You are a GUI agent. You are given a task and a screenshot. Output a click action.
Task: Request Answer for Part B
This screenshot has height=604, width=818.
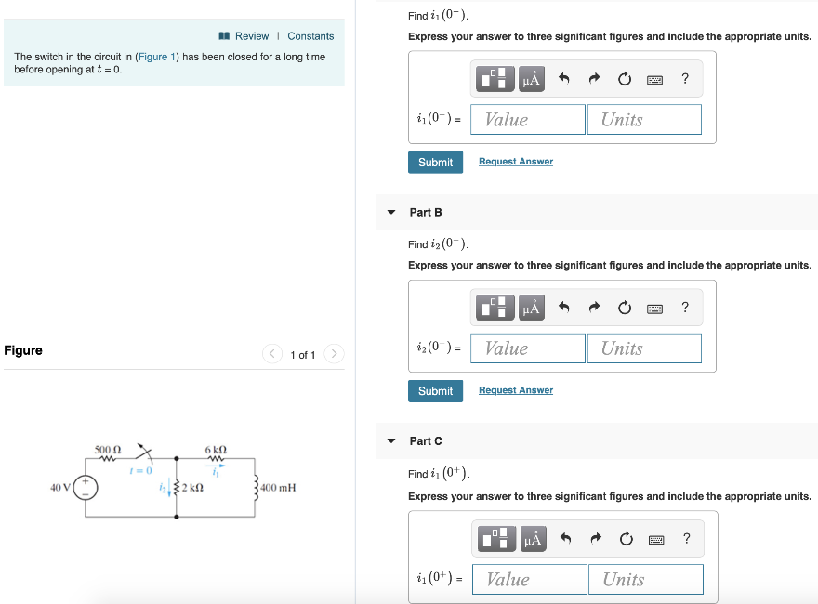[515, 390]
